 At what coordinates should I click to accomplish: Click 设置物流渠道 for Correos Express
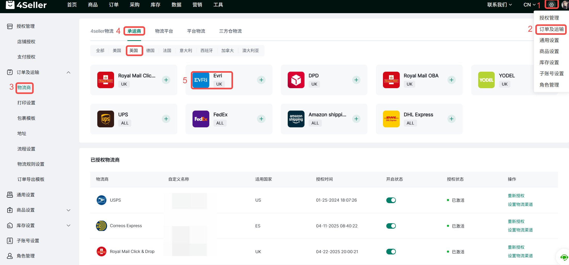click(x=520, y=230)
